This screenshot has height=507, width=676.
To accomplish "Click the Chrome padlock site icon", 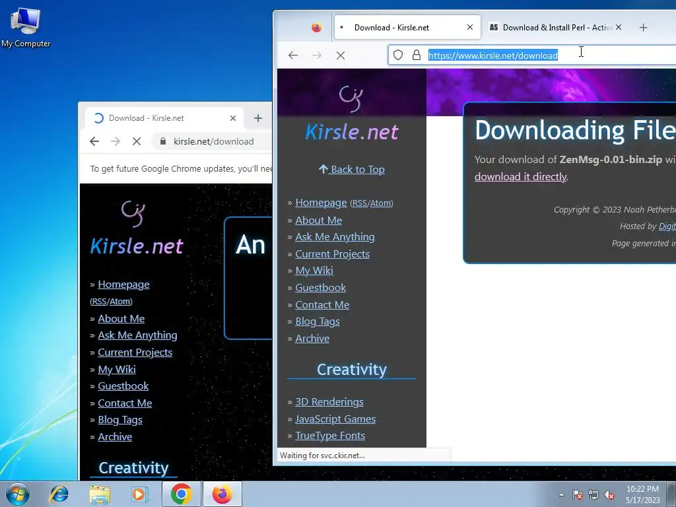I will (x=163, y=141).
